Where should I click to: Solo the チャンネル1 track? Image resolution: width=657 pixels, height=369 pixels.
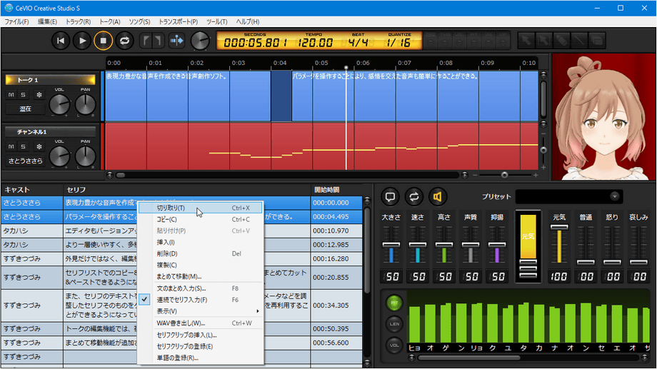[x=23, y=146]
